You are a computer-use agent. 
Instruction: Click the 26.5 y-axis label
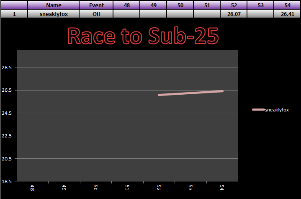pos(7,90)
